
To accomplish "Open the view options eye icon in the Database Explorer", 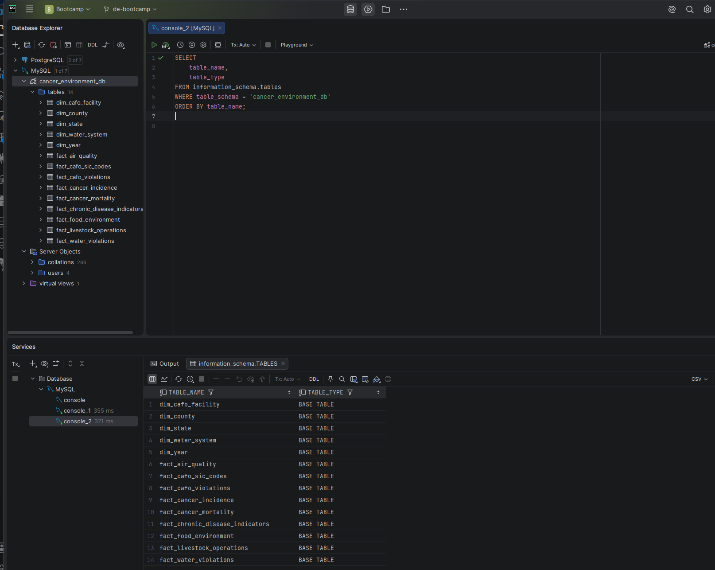I will (x=120, y=45).
